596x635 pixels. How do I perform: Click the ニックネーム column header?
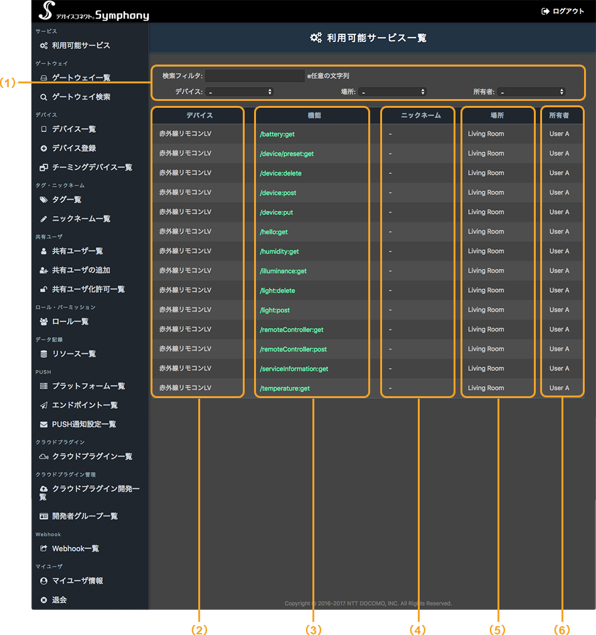click(x=421, y=115)
